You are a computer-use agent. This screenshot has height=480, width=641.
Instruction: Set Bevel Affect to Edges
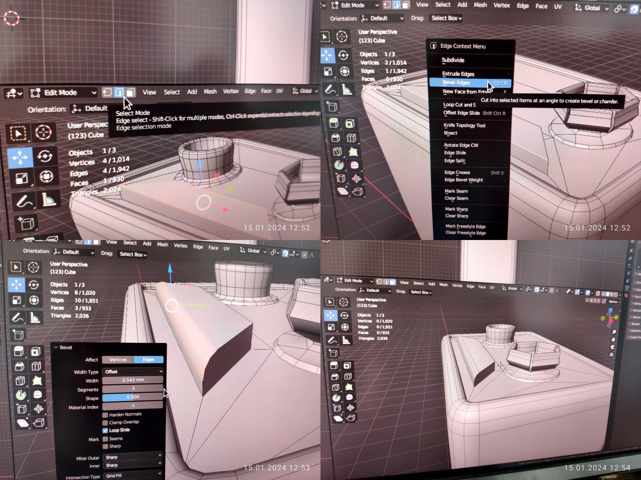148,360
